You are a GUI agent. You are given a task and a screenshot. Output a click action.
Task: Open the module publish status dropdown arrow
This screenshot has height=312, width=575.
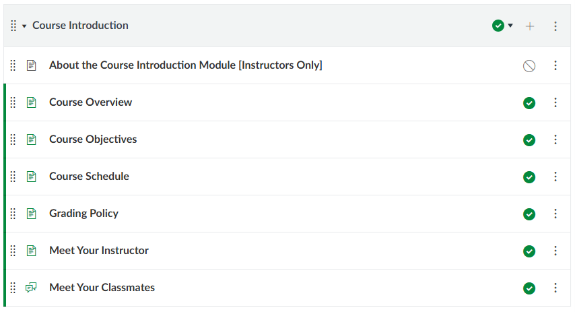coord(510,26)
